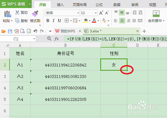Apply yellow fill color

click(86, 21)
